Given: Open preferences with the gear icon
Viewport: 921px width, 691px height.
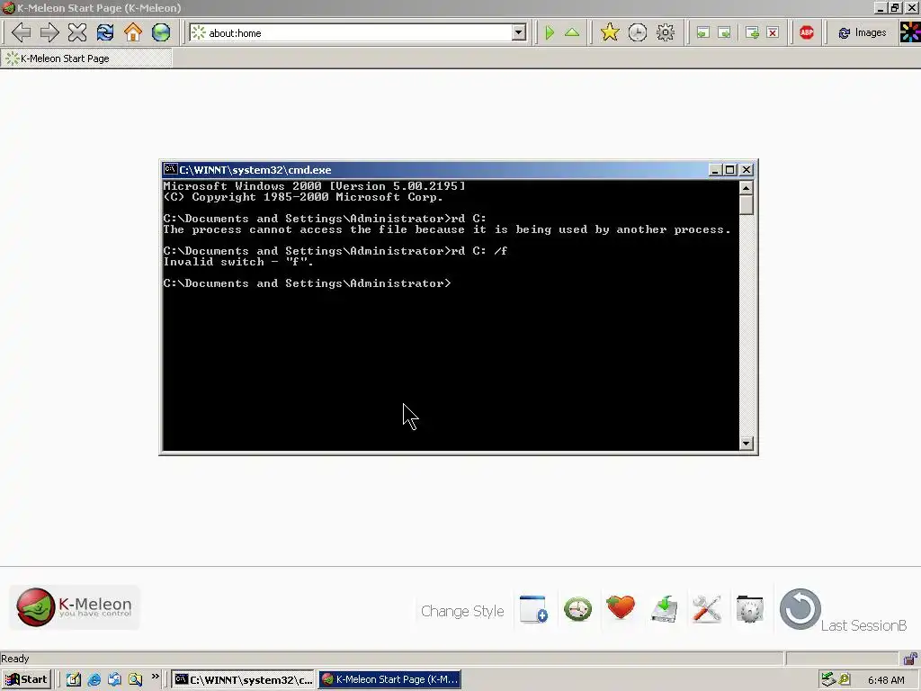Looking at the screenshot, I should (x=666, y=32).
